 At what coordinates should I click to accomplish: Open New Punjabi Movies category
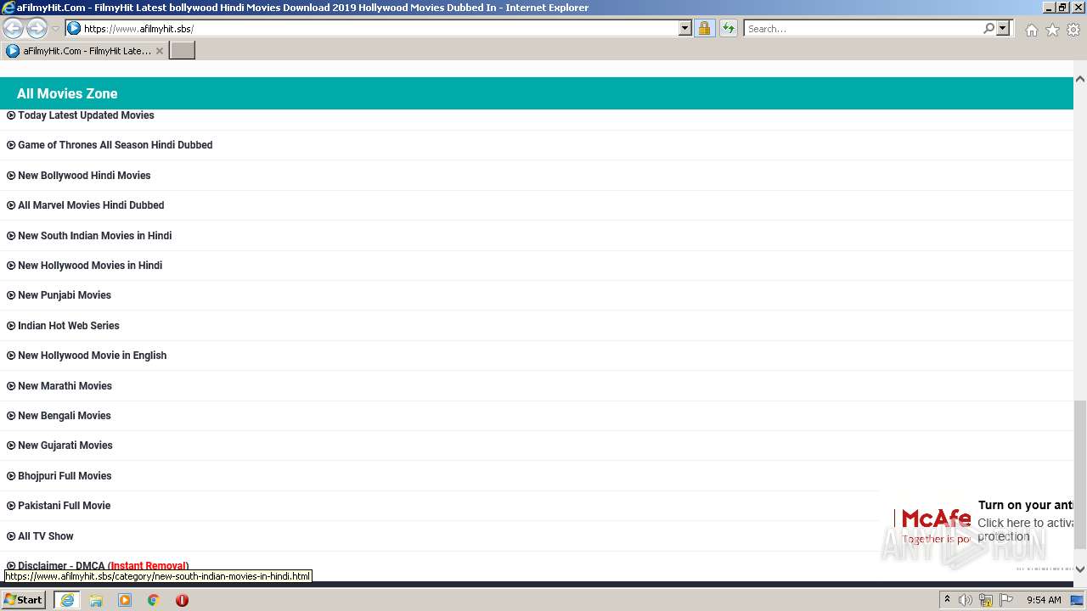65,295
